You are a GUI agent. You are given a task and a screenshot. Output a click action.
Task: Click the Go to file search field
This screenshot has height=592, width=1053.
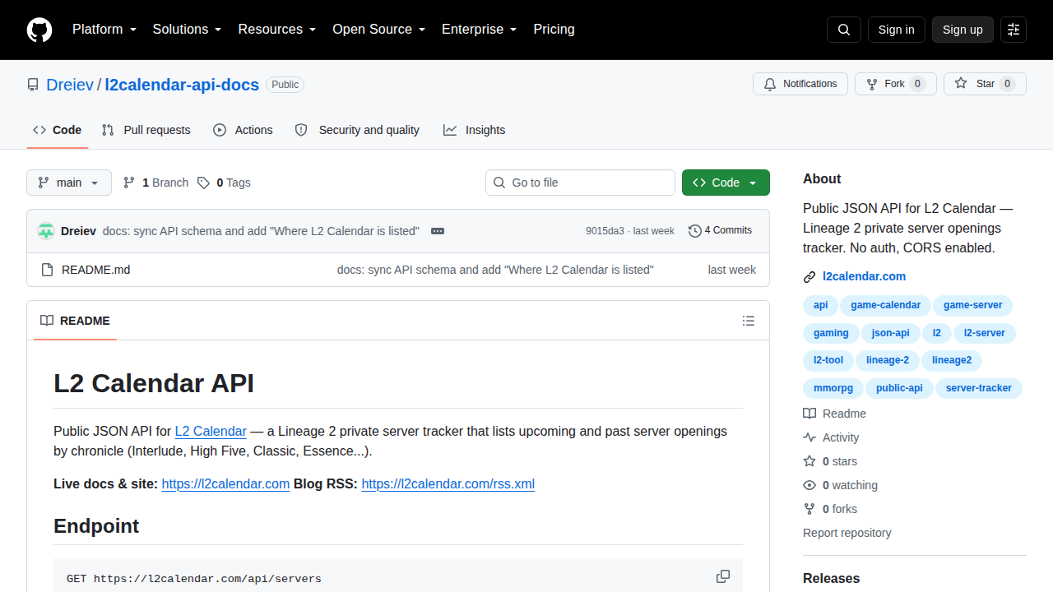(x=580, y=183)
